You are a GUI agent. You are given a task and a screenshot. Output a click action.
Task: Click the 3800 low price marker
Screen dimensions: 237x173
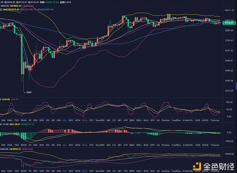[x=28, y=92]
